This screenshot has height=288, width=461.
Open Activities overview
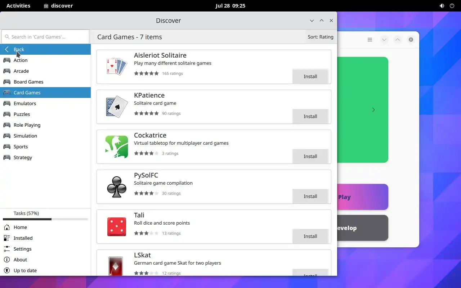click(18, 6)
